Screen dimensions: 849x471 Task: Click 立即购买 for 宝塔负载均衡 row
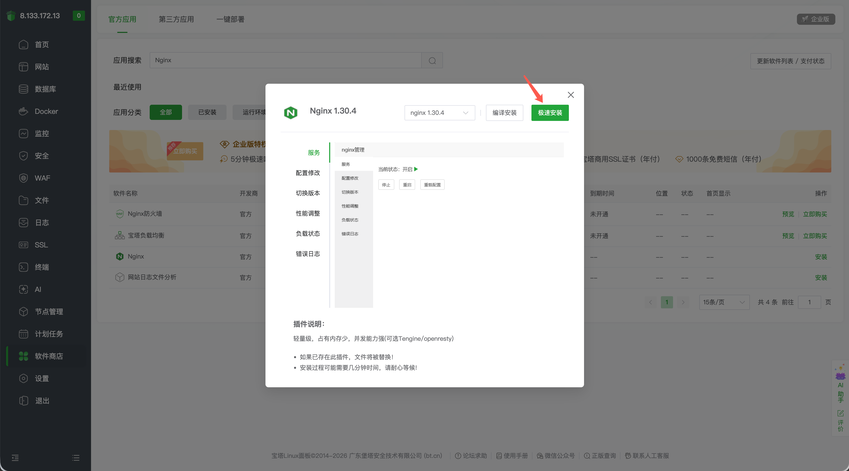[815, 236]
